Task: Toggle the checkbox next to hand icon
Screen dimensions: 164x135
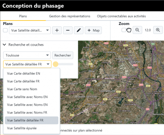Action: pos(124,30)
